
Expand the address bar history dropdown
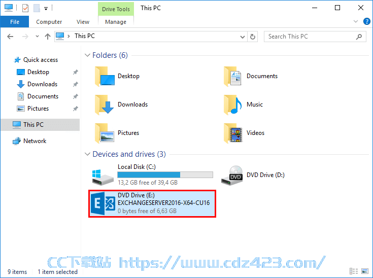pyautogui.click(x=243, y=37)
